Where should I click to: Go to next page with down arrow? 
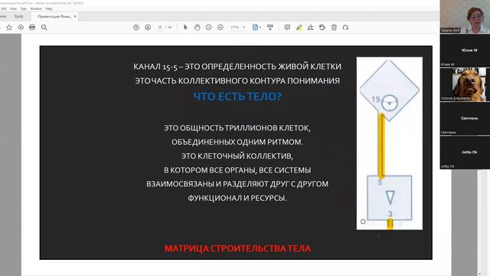pos(148,28)
